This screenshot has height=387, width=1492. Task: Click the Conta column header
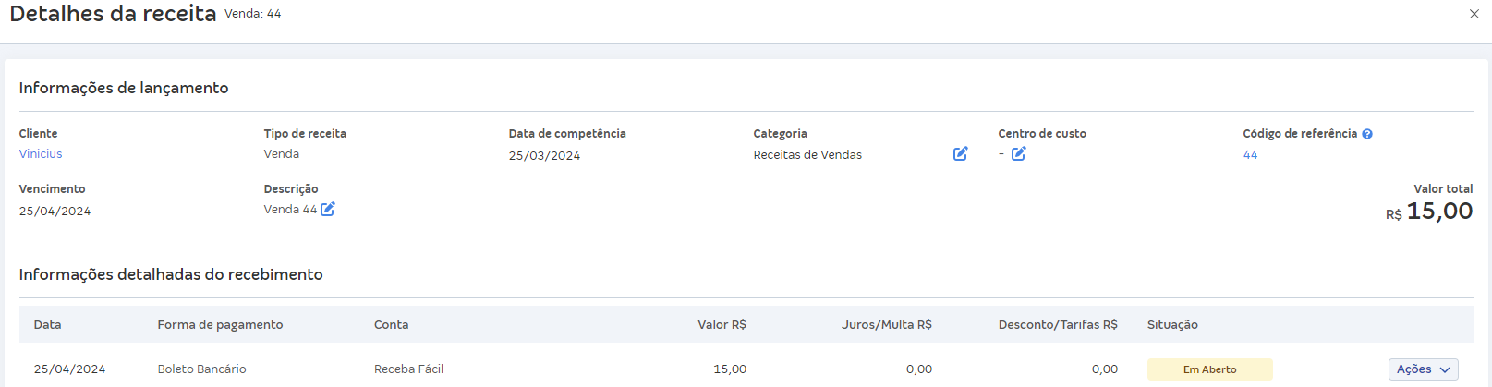tap(391, 325)
